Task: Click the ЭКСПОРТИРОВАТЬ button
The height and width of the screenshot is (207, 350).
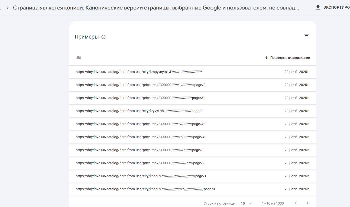Action: pos(336,7)
